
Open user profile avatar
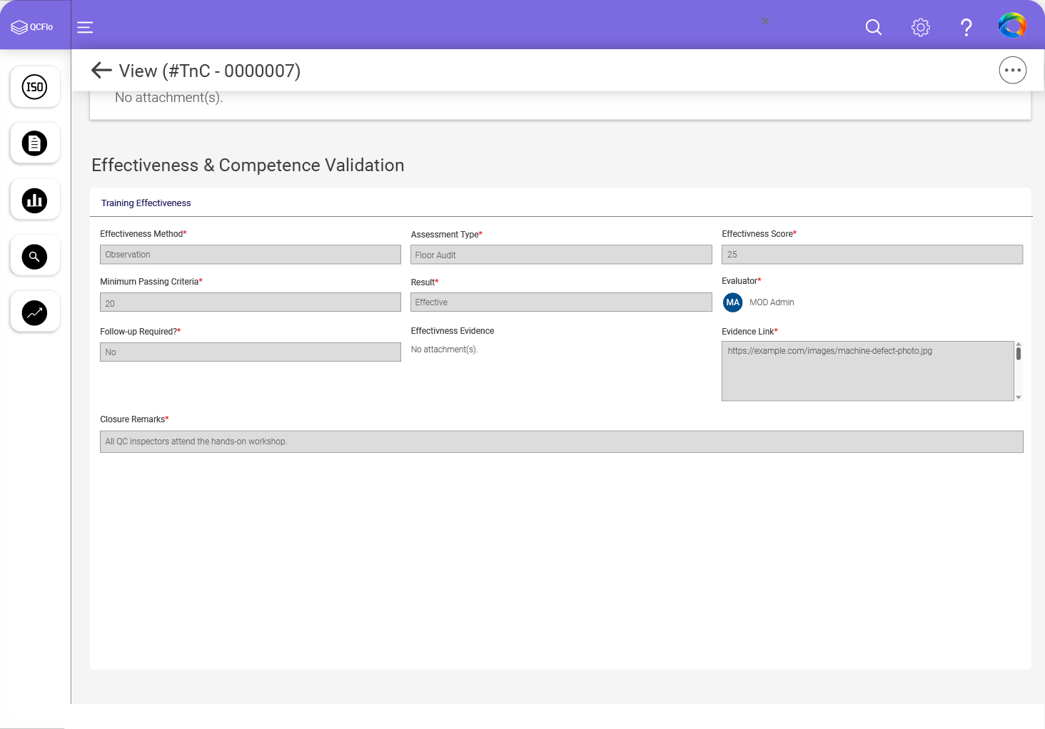click(x=1012, y=26)
